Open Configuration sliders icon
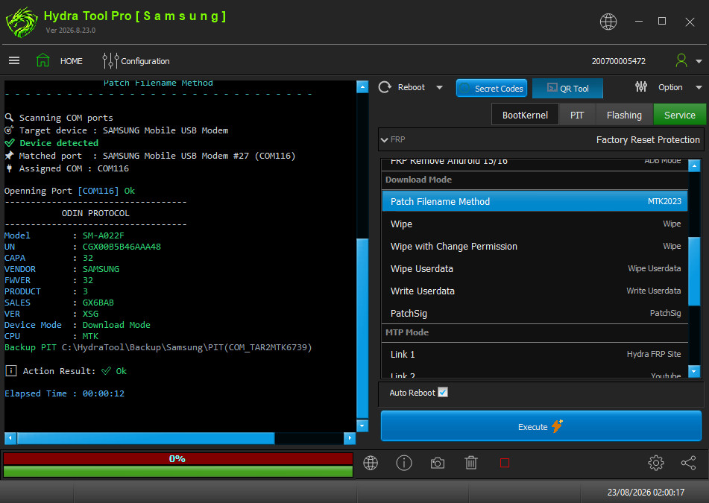Image resolution: width=709 pixels, height=503 pixels. 110,60
